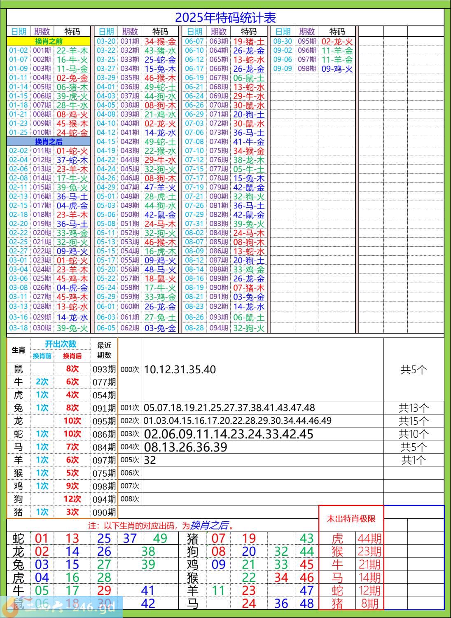The width and height of the screenshot is (451, 618).
Task: Click the "3次" count in the 猪 row
Action: coord(72,512)
